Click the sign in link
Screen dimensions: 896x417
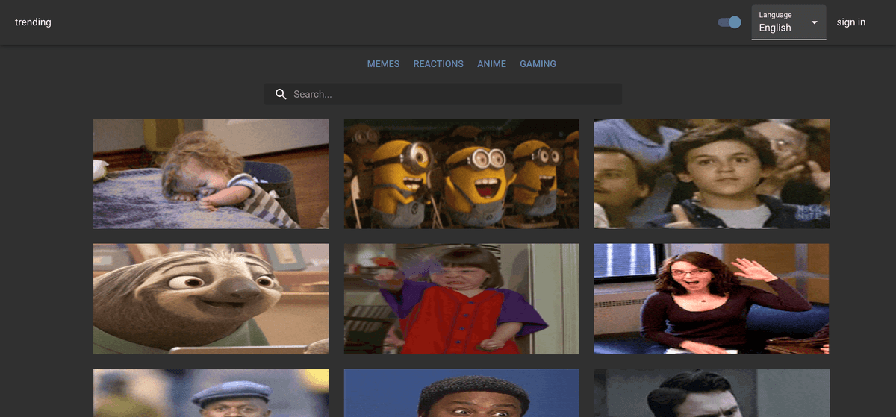[851, 22]
